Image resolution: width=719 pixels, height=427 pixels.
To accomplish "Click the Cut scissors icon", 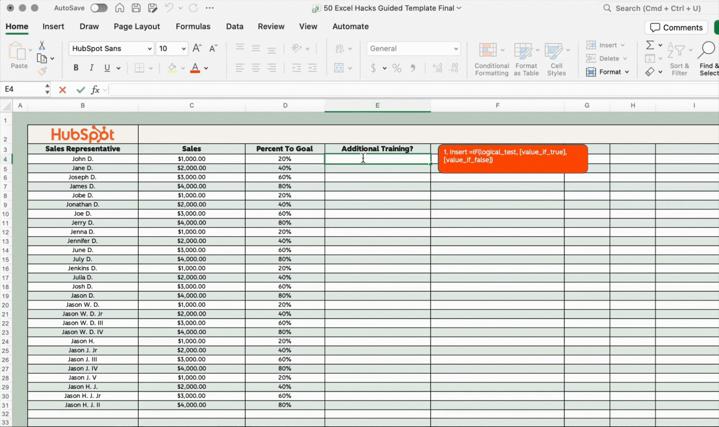I will click(x=42, y=45).
